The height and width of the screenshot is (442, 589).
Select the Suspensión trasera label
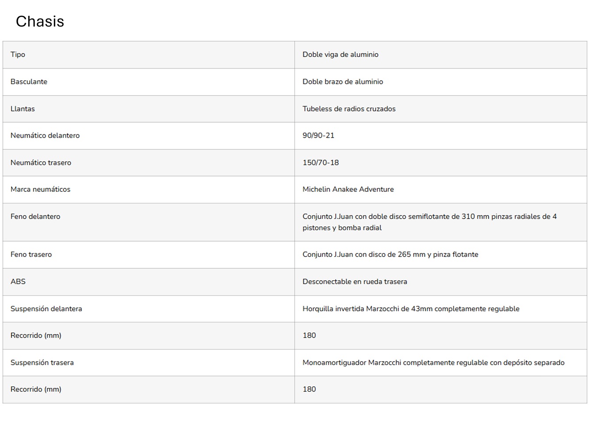click(x=42, y=362)
